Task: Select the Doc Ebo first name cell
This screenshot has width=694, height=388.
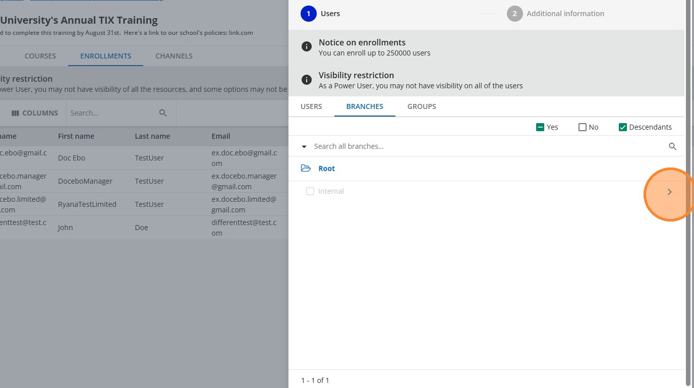Action: tap(72, 158)
